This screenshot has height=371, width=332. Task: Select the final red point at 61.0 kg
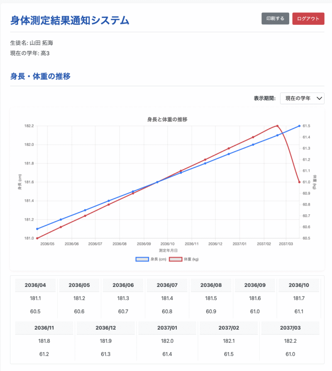tap(299, 182)
